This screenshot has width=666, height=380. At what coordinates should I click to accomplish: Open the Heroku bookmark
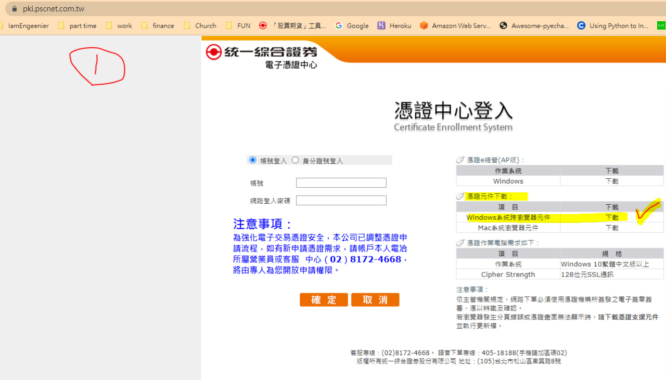394,25
